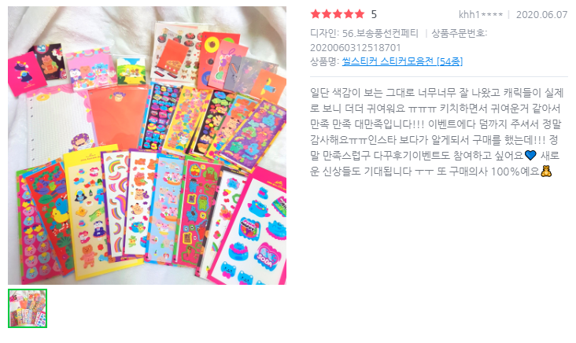Click the teddy bear emoji ending the review
This screenshot has height=343, width=576.
[546, 171]
